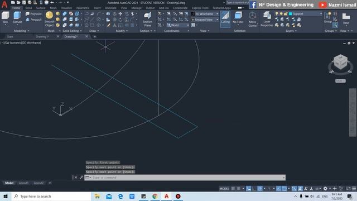
Task: Switch to the Visualize ribbon tab
Action: pos(66,8)
